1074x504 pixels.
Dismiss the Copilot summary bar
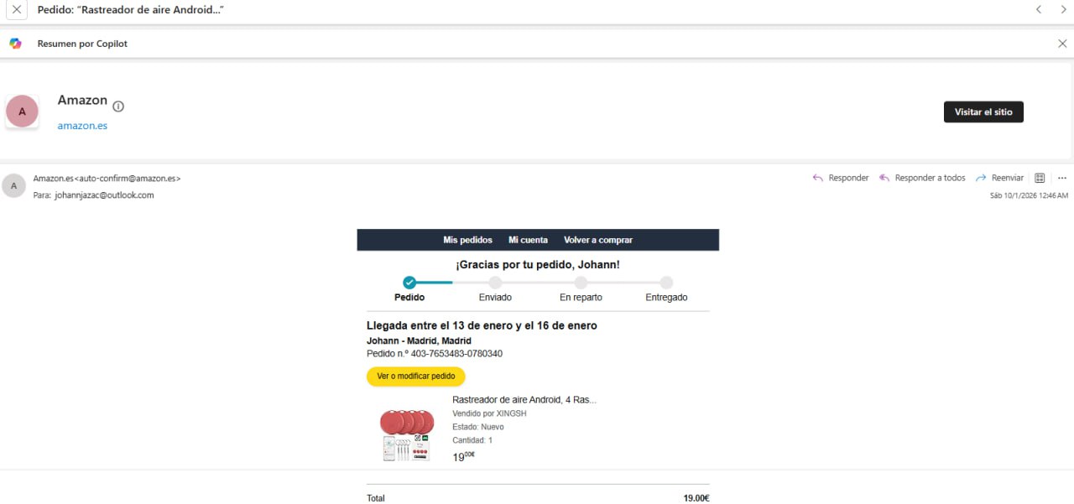(x=1062, y=44)
